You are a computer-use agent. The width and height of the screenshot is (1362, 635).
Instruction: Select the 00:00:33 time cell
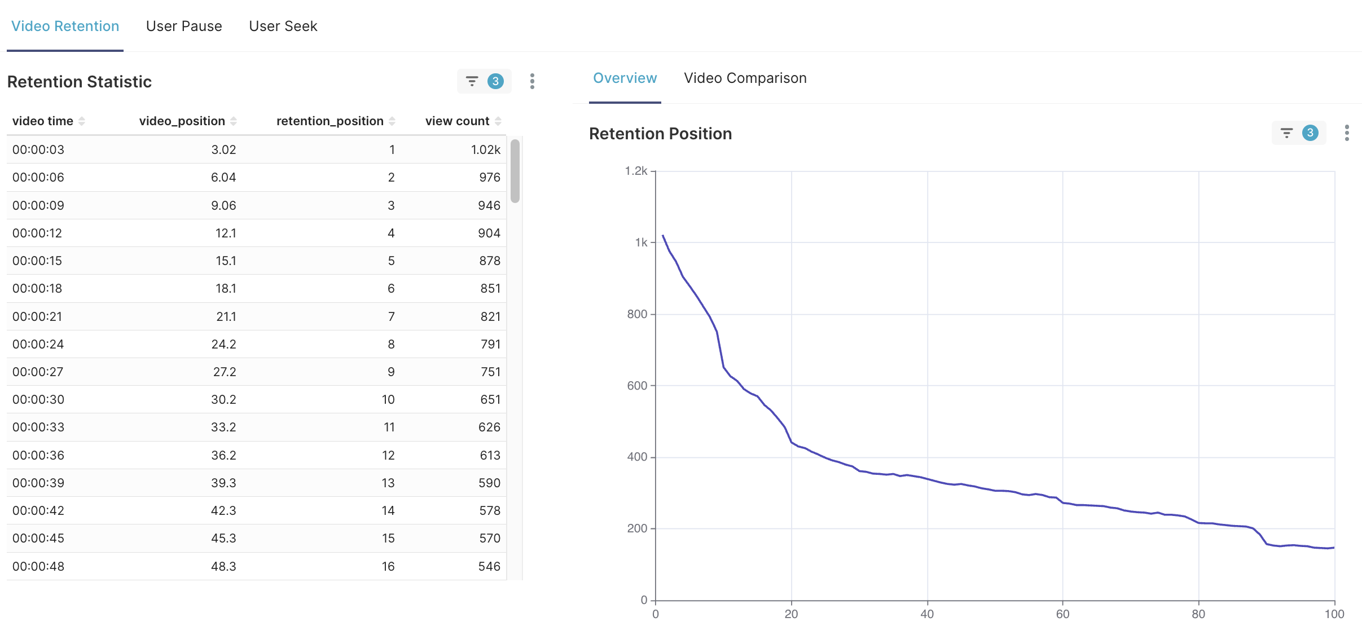click(x=38, y=427)
